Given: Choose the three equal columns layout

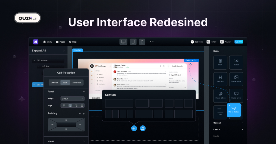Looking at the screenshot, I should (x=179, y=103).
